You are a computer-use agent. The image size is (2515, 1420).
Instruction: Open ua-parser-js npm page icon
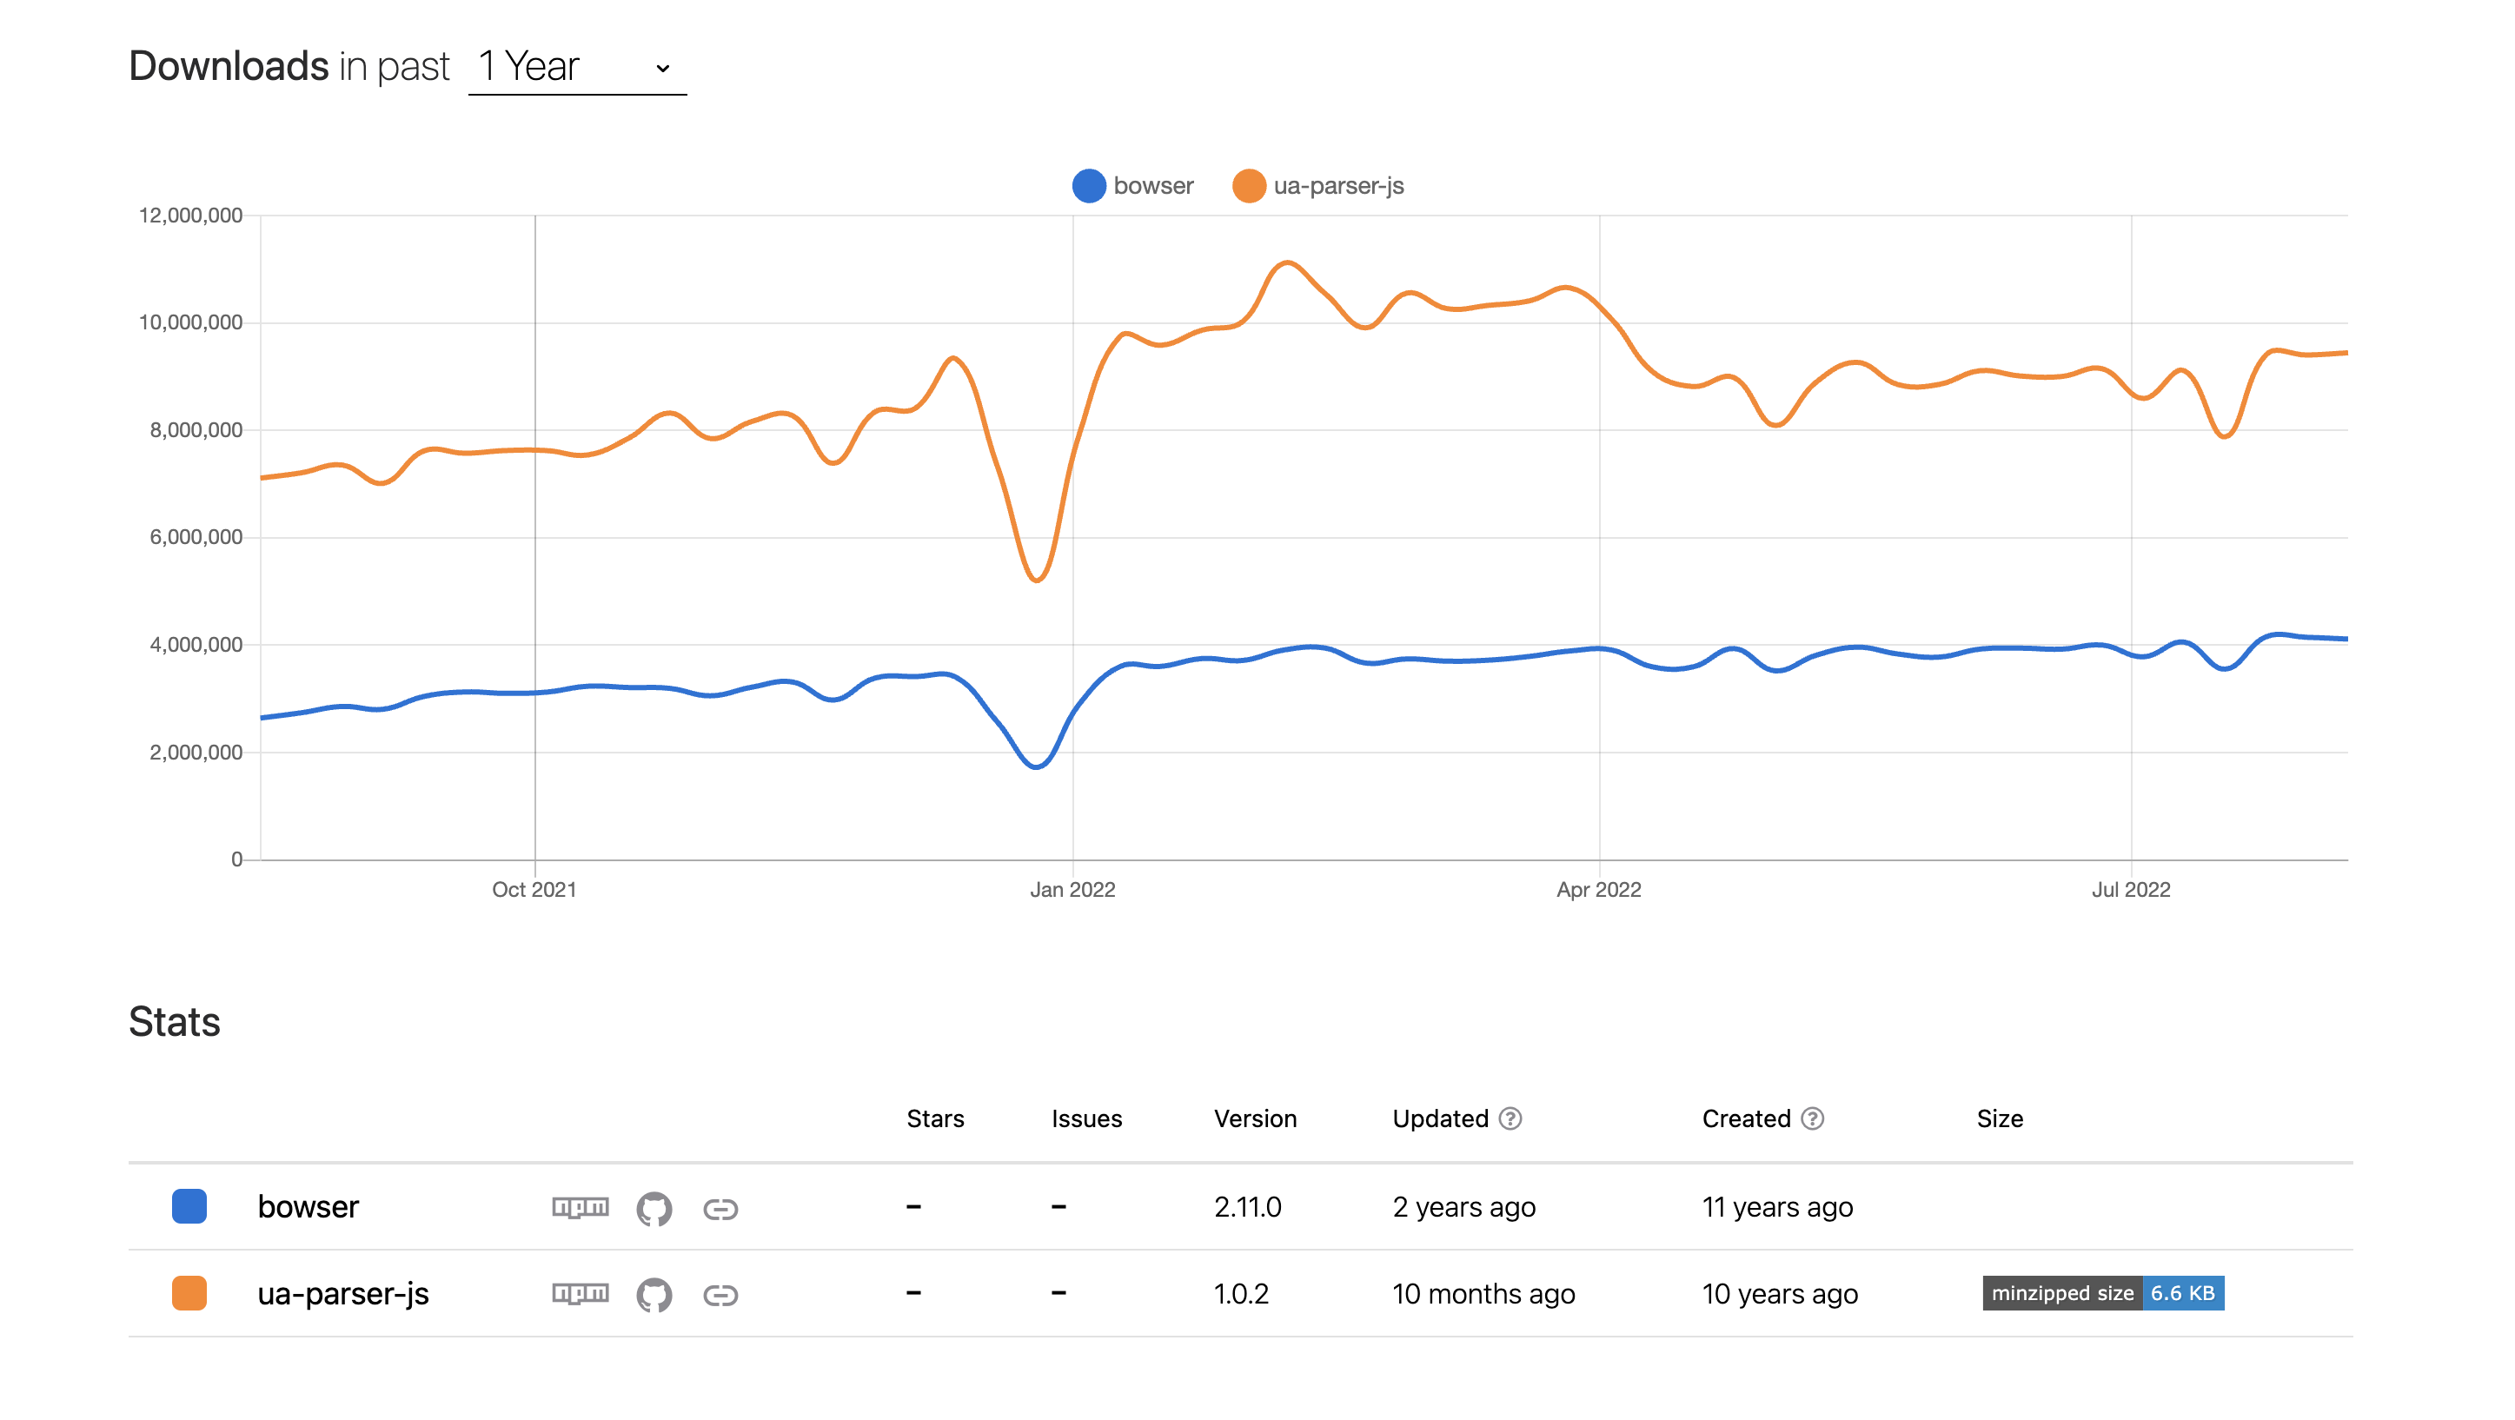[x=580, y=1293]
